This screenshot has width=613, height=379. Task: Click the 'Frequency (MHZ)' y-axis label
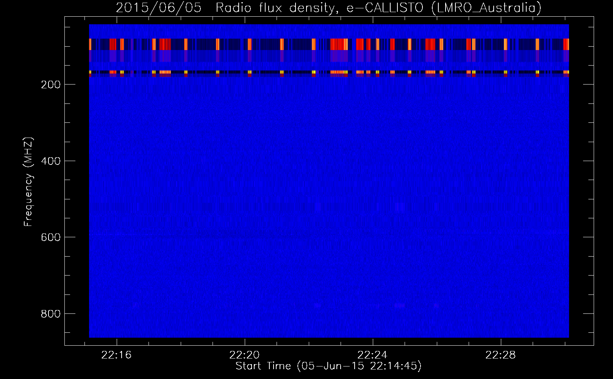point(29,182)
